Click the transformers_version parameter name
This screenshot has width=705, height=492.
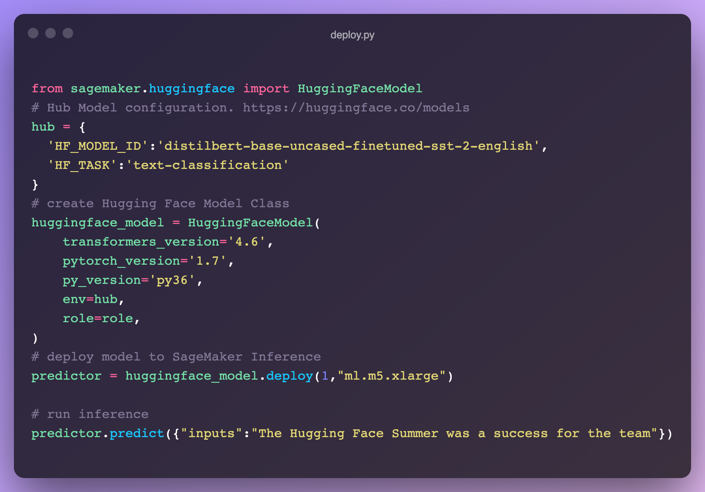point(141,242)
